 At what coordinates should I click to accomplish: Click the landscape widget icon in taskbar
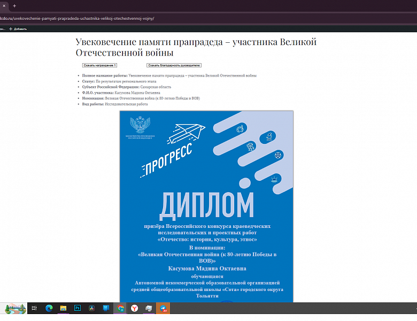tap(16, 309)
